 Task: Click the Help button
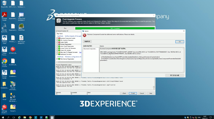[151, 94]
